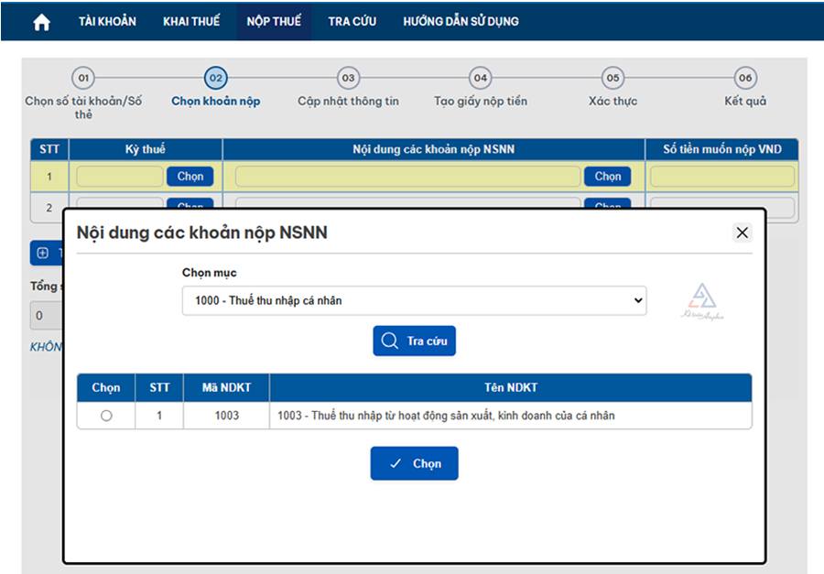Click step 01 circle in progress bar
Screen dimensions: 824x574
pos(83,79)
